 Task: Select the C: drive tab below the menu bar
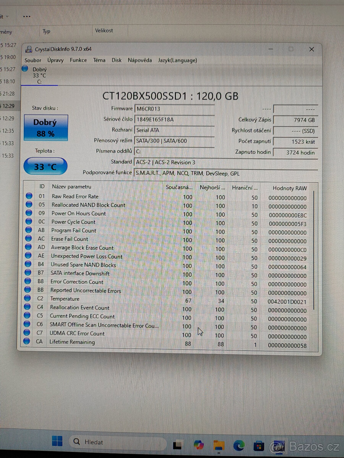tap(39, 75)
